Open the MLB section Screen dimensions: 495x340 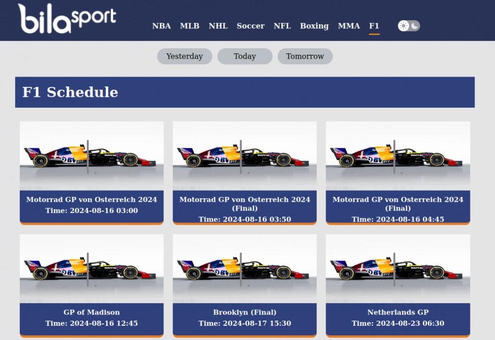click(x=190, y=26)
